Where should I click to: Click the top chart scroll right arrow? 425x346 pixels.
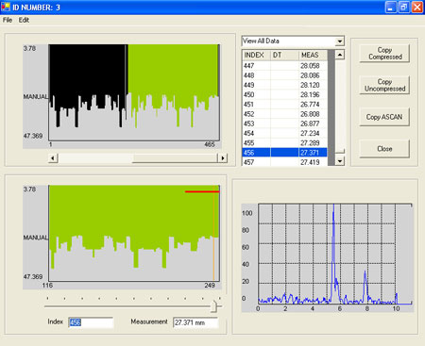pyautogui.click(x=223, y=157)
